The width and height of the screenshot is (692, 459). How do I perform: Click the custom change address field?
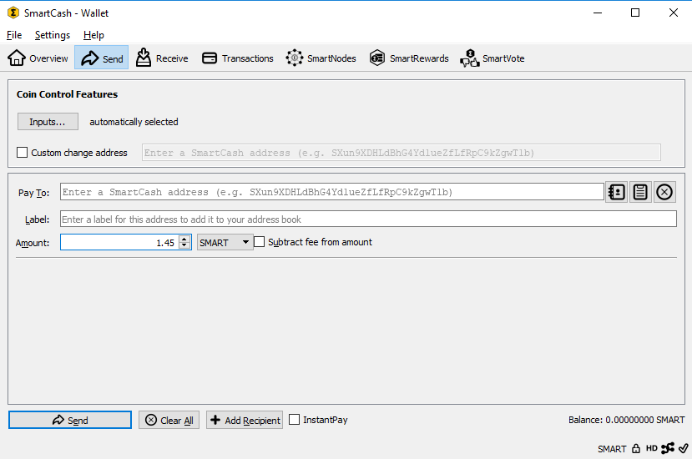[x=401, y=153]
